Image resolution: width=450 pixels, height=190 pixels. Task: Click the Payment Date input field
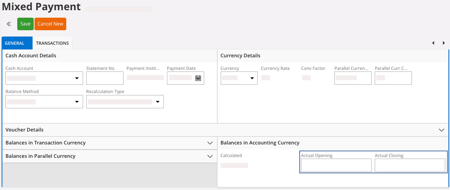coord(180,79)
